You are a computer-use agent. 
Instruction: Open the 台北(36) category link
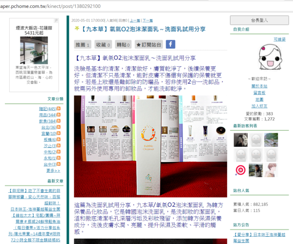(49, 127)
